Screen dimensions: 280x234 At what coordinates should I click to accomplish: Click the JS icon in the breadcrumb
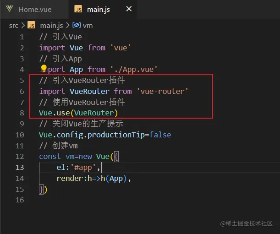pyautogui.click(x=32, y=25)
